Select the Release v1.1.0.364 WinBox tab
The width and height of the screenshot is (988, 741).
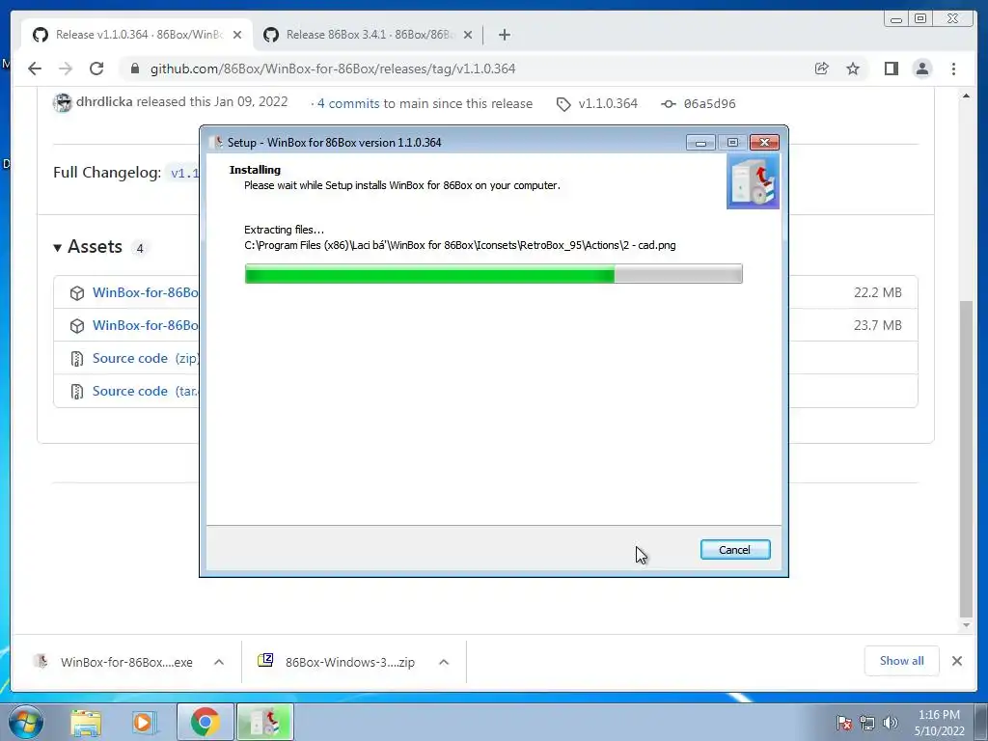click(x=137, y=35)
